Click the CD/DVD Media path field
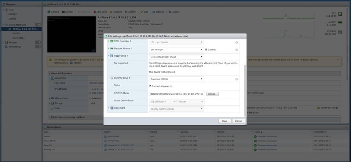 176,94
